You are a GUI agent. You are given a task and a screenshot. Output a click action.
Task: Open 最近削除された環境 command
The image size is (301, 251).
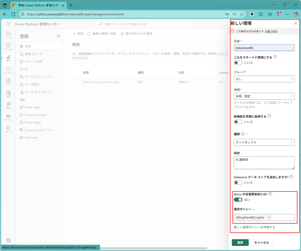point(136,34)
